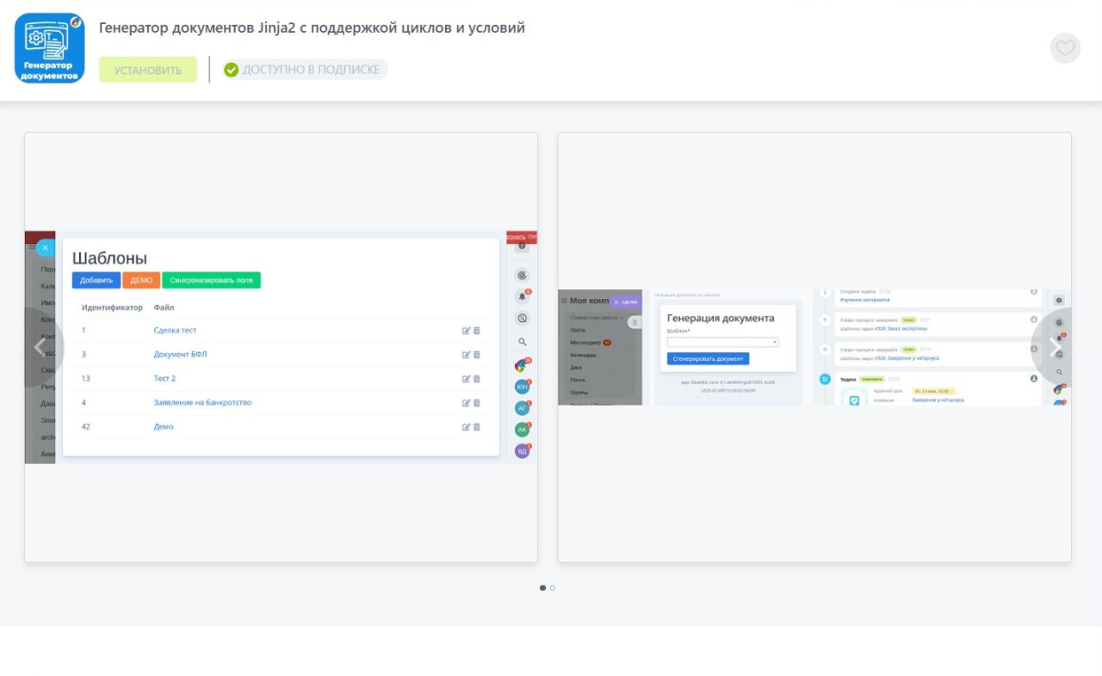Click the notification bell in the first screenshot
The height and width of the screenshot is (676, 1102).
pyautogui.click(x=522, y=297)
